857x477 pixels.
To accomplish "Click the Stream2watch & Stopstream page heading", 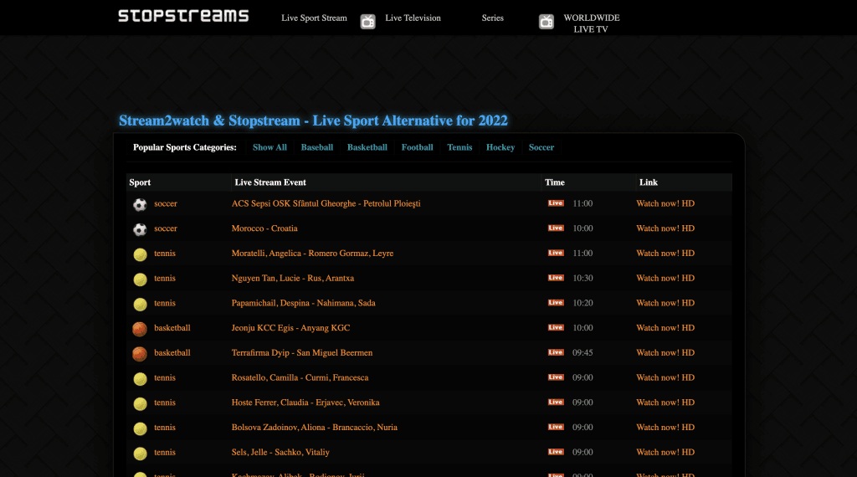I will (x=313, y=121).
